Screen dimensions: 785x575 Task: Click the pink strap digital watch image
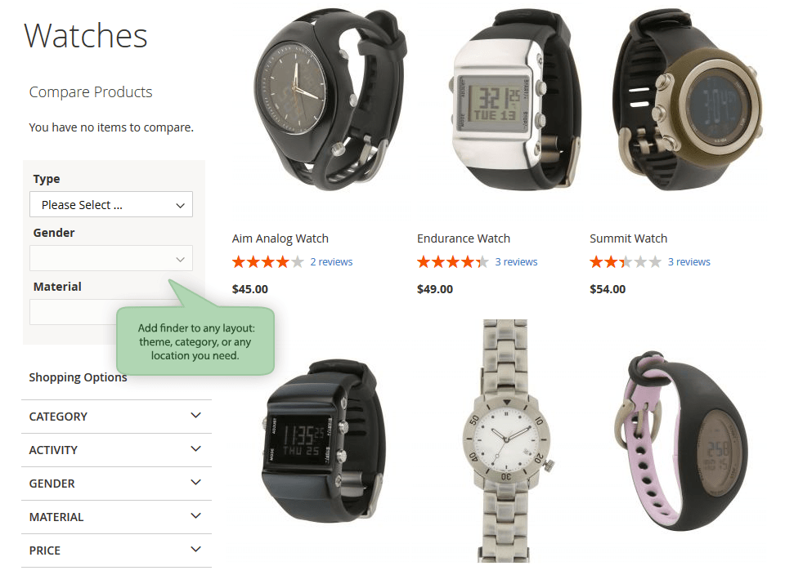pyautogui.click(x=680, y=441)
